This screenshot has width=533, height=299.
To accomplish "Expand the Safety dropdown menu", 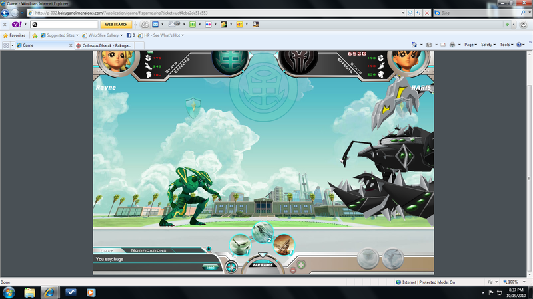I will pyautogui.click(x=488, y=45).
